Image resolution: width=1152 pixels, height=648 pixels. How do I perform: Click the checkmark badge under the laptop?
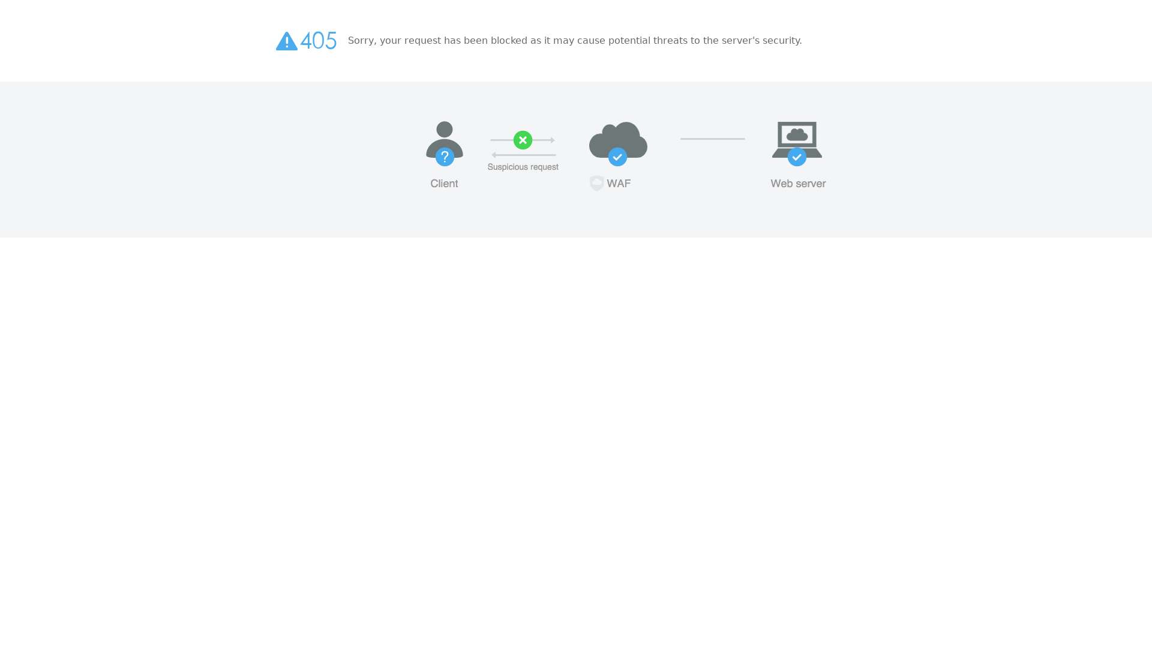click(797, 157)
